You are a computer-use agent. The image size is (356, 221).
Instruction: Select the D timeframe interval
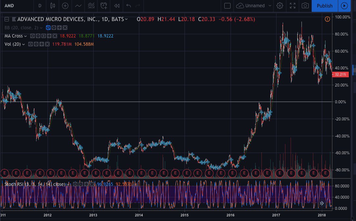point(40,6)
